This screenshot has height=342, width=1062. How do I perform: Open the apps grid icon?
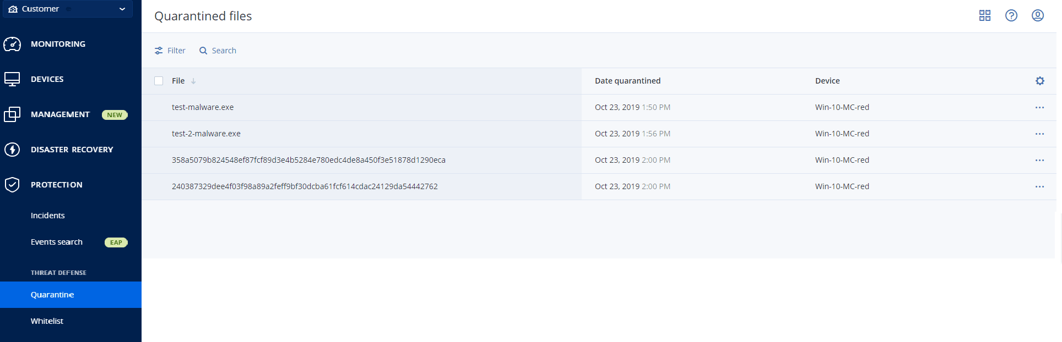985,15
